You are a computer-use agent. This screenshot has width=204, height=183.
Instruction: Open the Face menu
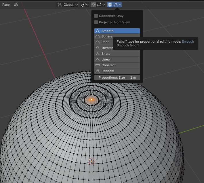pos(6,5)
